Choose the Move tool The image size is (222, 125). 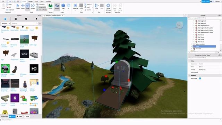(x=23, y=7)
